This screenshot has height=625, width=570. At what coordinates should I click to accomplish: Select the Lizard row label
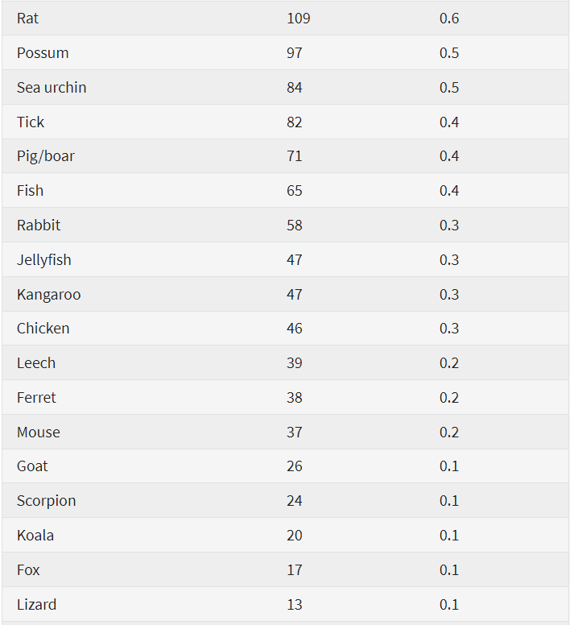click(x=36, y=605)
